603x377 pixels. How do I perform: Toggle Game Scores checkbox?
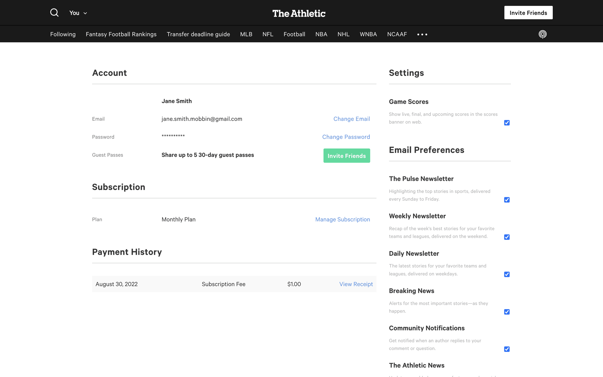coord(507,123)
